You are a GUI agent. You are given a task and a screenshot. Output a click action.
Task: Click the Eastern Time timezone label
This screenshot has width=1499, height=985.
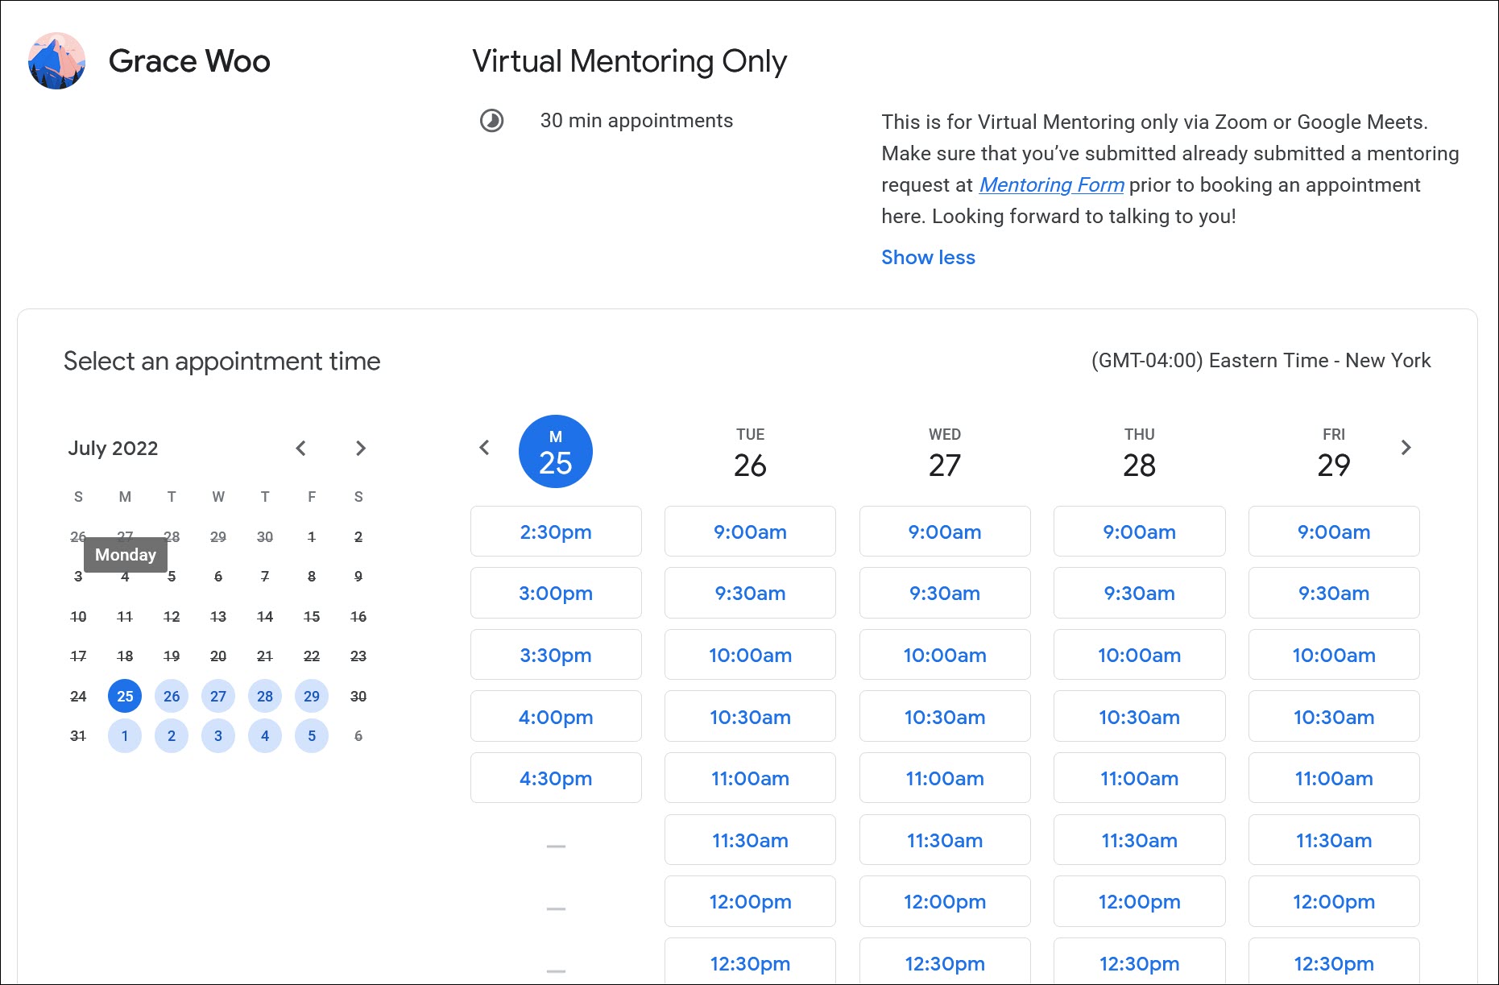click(1260, 360)
